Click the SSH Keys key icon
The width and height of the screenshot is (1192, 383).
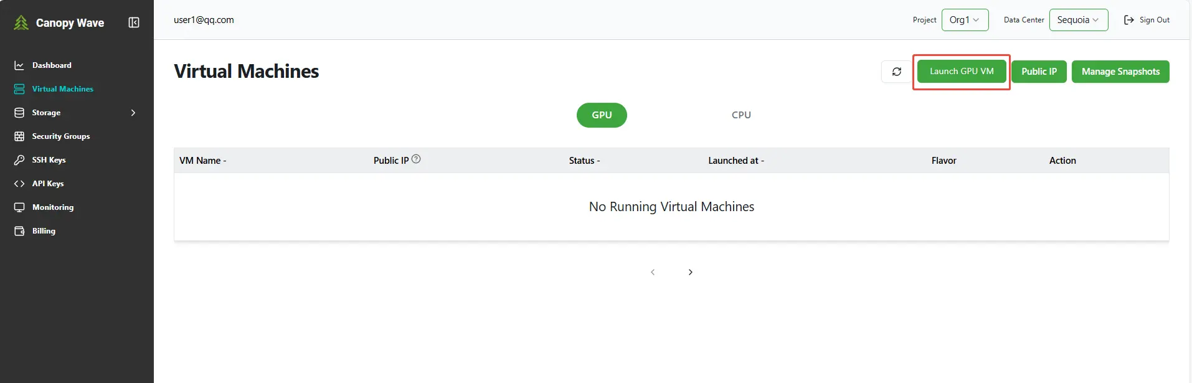point(19,160)
